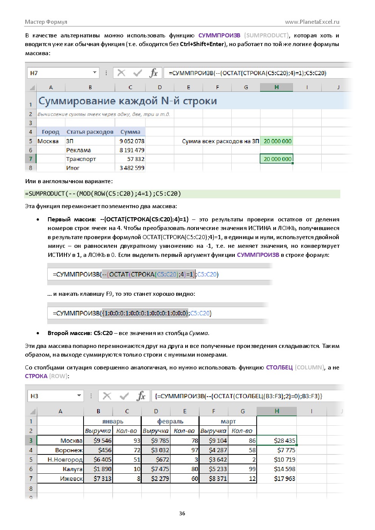Click confirm checkmark in bottom formula bar
This screenshot has height=530, width=375.
pyautogui.click(x=124, y=396)
